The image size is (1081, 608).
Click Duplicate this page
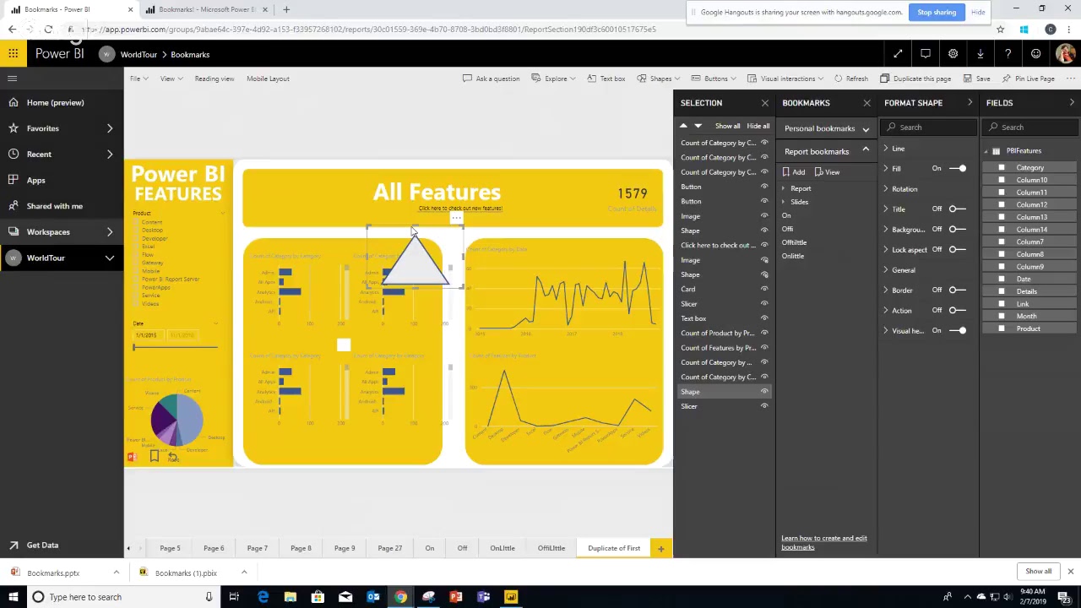tap(915, 79)
